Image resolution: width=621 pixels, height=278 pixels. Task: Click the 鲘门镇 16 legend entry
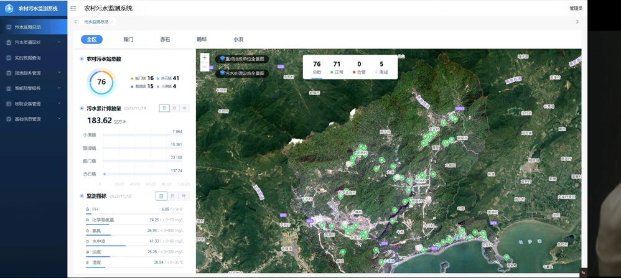coord(142,78)
